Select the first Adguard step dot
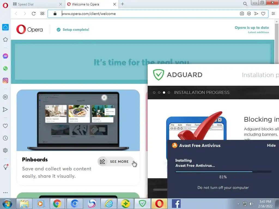 pos(154,93)
